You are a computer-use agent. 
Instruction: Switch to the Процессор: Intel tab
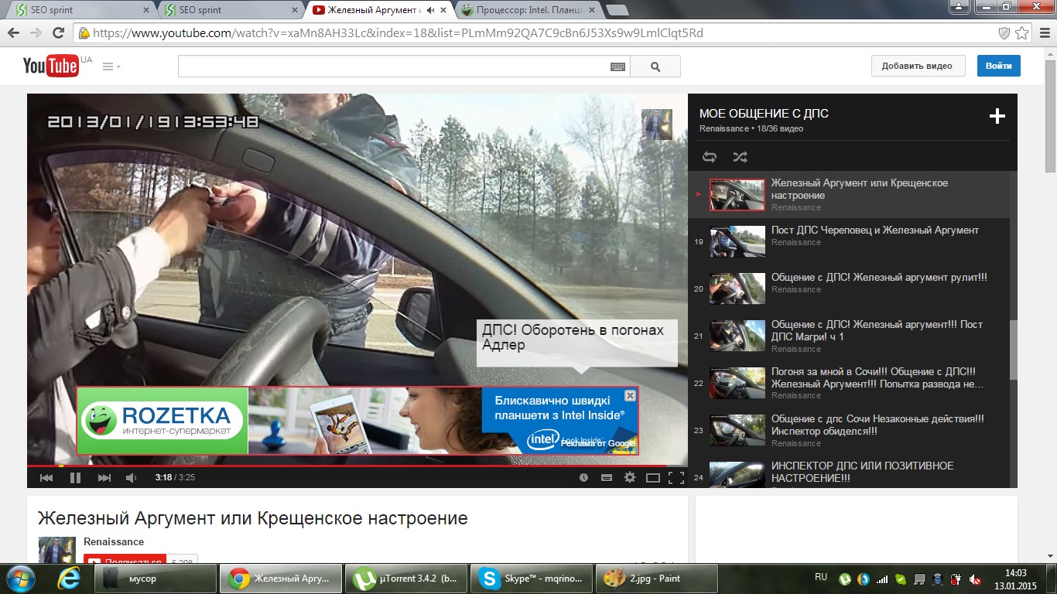click(x=528, y=10)
